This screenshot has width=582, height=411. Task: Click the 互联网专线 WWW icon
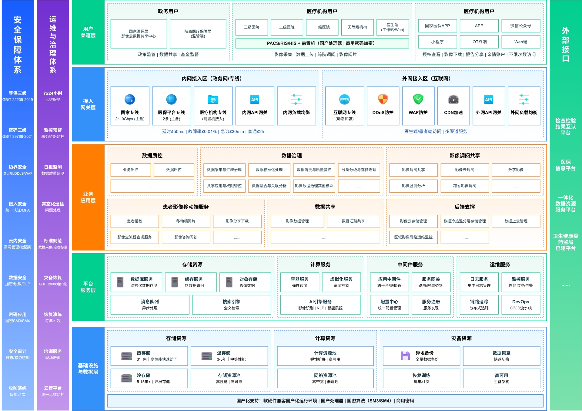pos(344,99)
